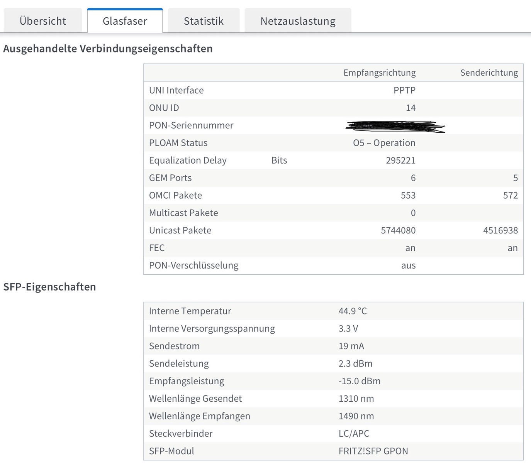Click FEC send value an

click(x=512, y=248)
